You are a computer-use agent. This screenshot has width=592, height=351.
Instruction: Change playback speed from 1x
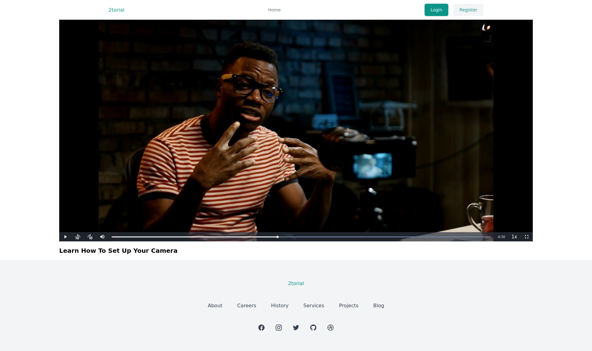point(514,237)
